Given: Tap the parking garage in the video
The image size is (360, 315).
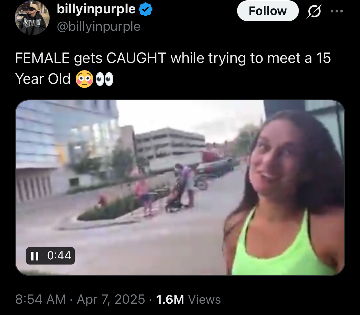Looking at the screenshot, I should (171, 143).
